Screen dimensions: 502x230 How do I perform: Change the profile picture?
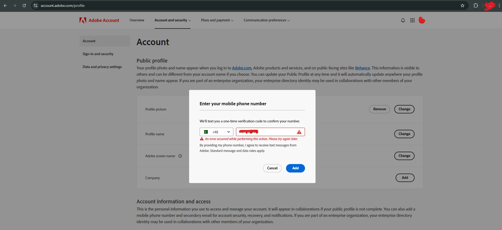(404, 109)
